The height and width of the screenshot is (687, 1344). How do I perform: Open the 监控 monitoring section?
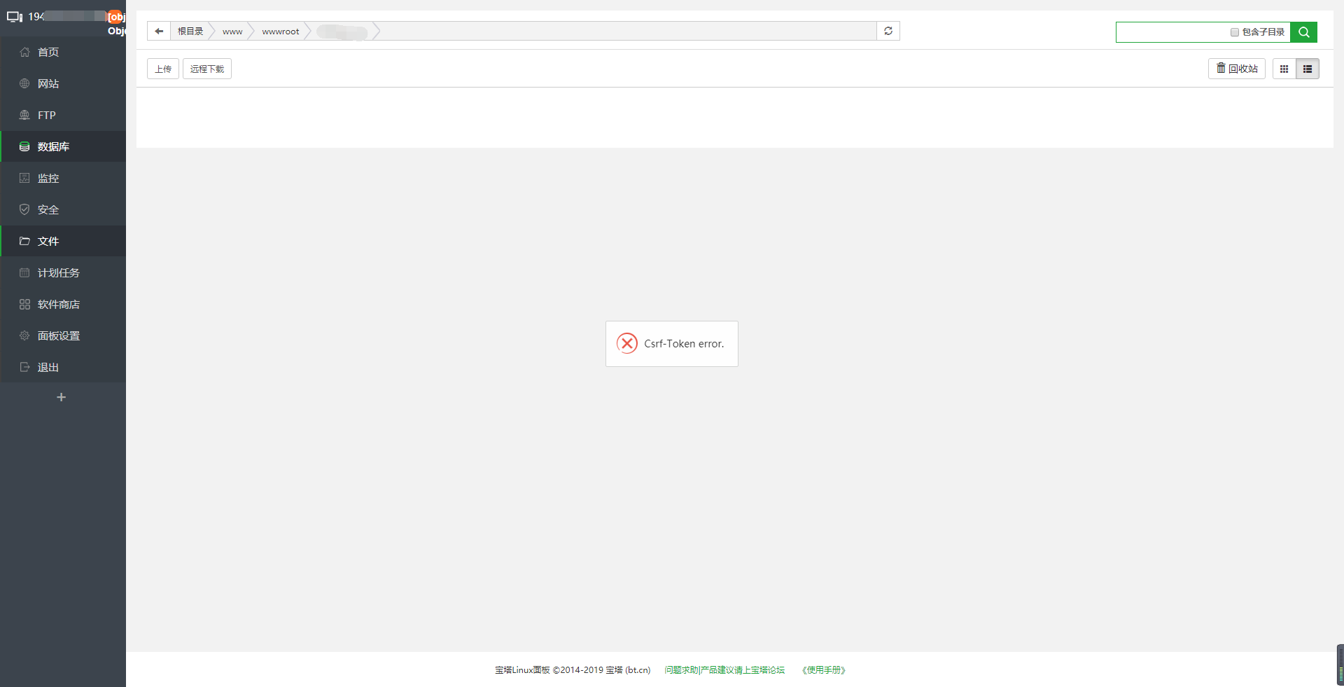tap(48, 178)
